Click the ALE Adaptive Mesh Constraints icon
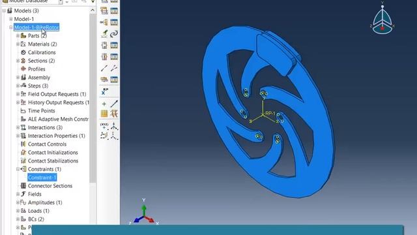This screenshot has height=235, width=417. pyautogui.click(x=23, y=119)
